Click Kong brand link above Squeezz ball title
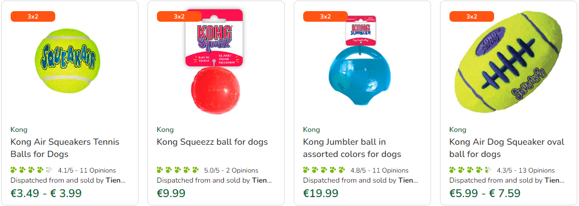The image size is (579, 206). pos(165,130)
